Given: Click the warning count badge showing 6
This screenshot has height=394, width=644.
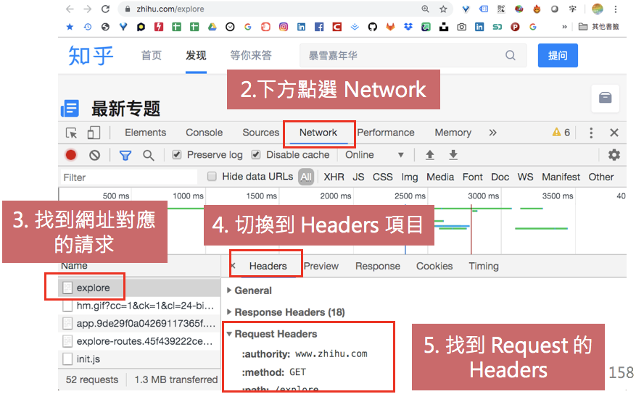Looking at the screenshot, I should pyautogui.click(x=561, y=133).
